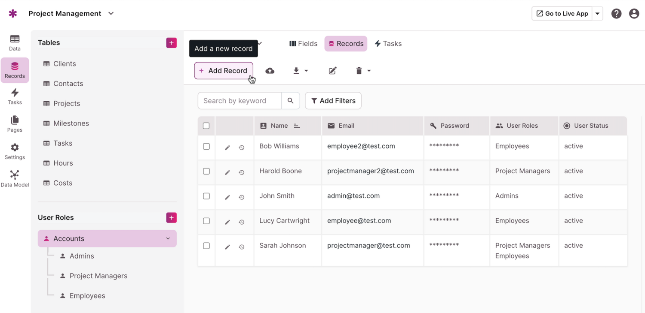Screen dimensions: 645x313
Task: Switch to Pages in the left sidebar
Action: (14, 124)
